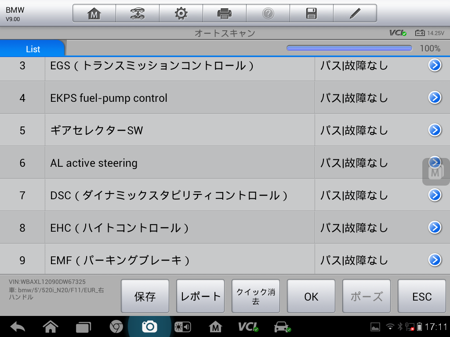Print the scan results via printer icon
Image resolution: width=450 pixels, height=337 pixels.
tap(224, 13)
